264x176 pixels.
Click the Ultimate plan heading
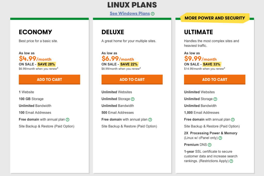coord(199,32)
